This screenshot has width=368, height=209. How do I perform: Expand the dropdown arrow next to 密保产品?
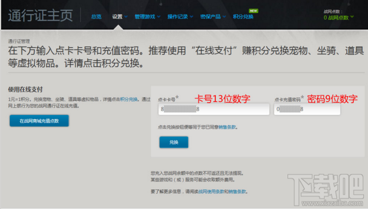click(224, 17)
